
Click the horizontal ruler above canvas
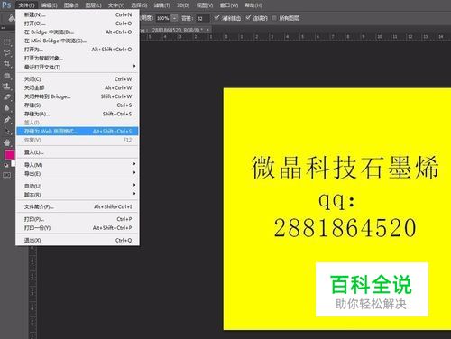click(295, 37)
